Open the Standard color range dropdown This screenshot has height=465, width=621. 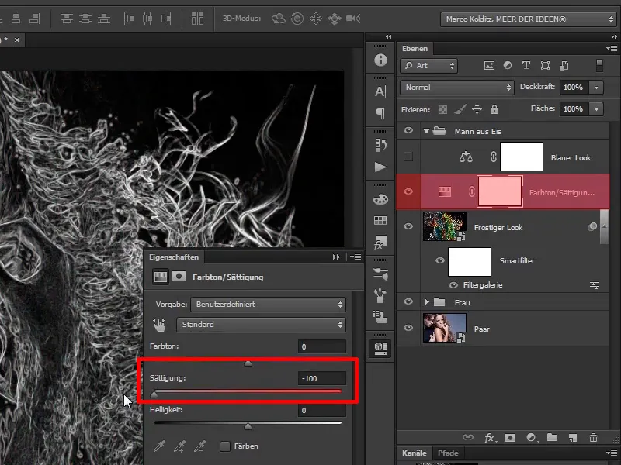(261, 325)
